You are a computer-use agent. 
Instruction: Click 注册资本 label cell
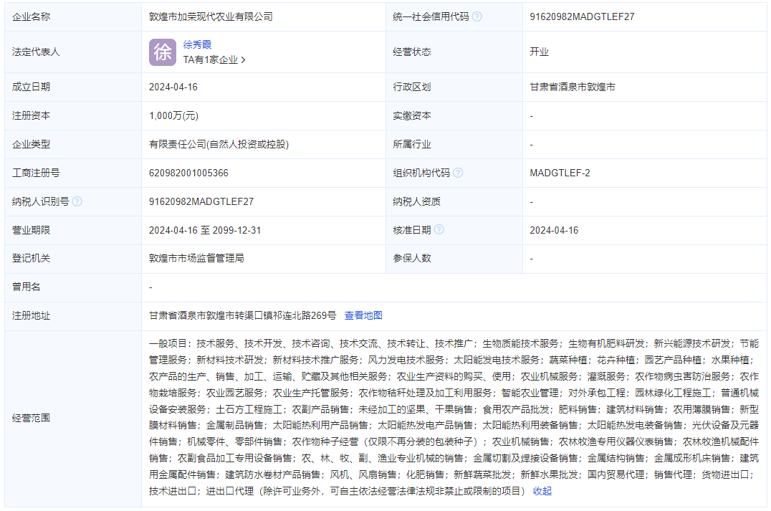(73, 115)
